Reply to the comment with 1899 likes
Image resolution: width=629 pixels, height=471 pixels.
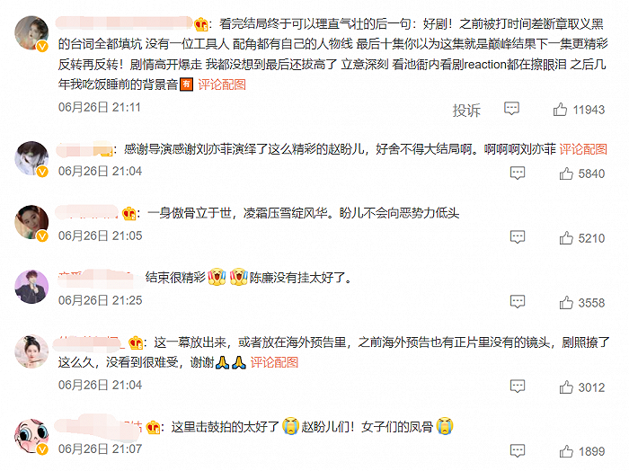(x=518, y=450)
